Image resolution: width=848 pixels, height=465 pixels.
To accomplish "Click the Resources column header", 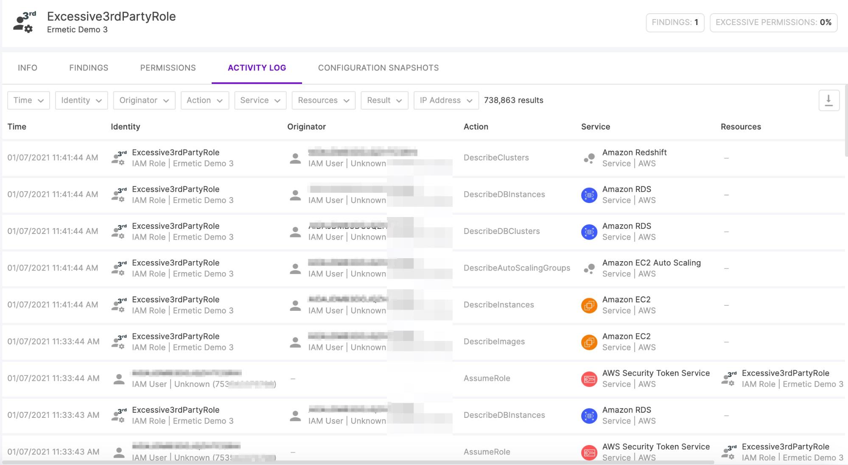I will [741, 127].
